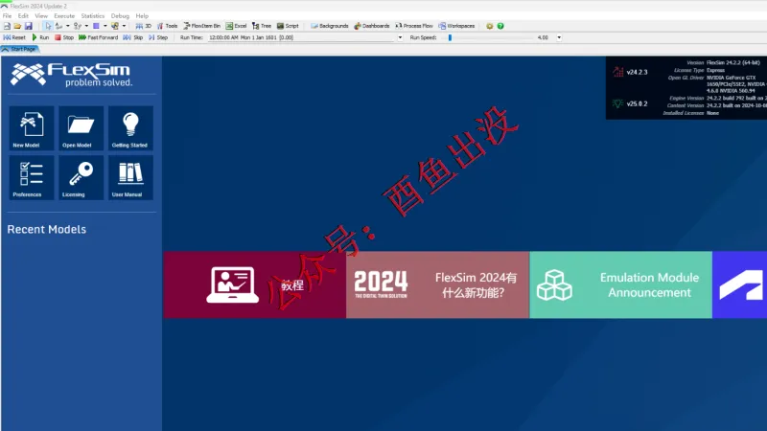Open the Script console
Screen dimensions: 767x431
pos(288,26)
